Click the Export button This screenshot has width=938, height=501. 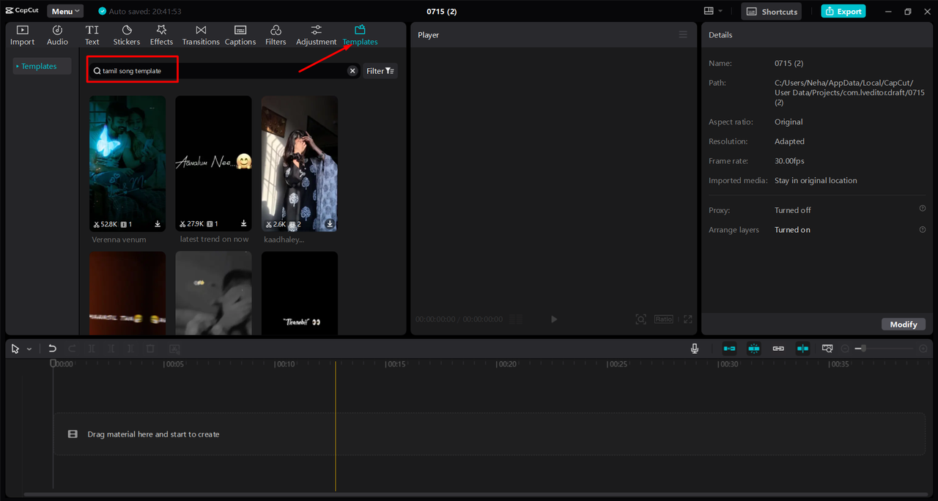[x=843, y=11]
